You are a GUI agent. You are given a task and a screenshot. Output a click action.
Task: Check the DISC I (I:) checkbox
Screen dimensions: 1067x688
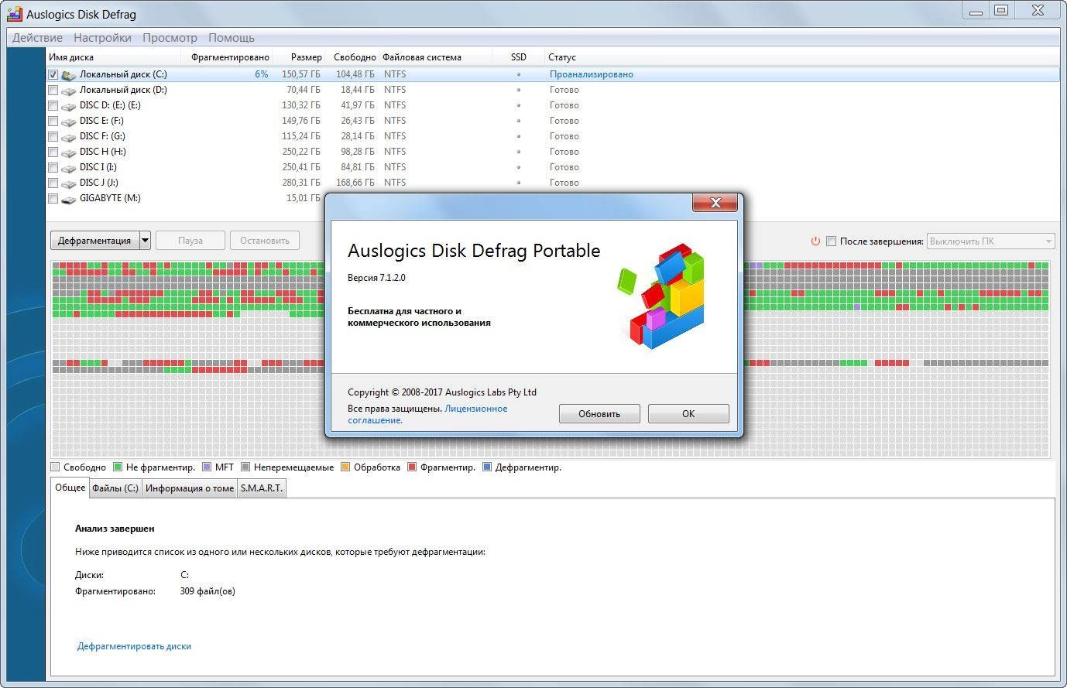click(53, 168)
